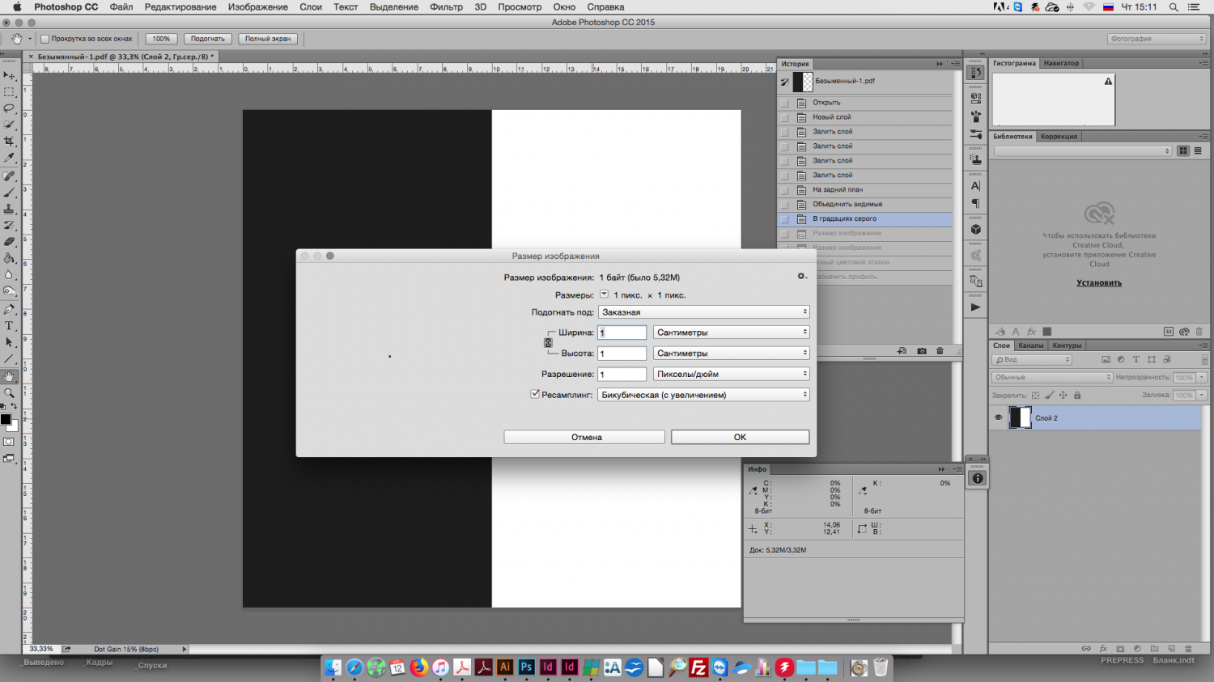The image size is (1214, 682).
Task: Select the Eyedropper tool
Action: coord(9,158)
